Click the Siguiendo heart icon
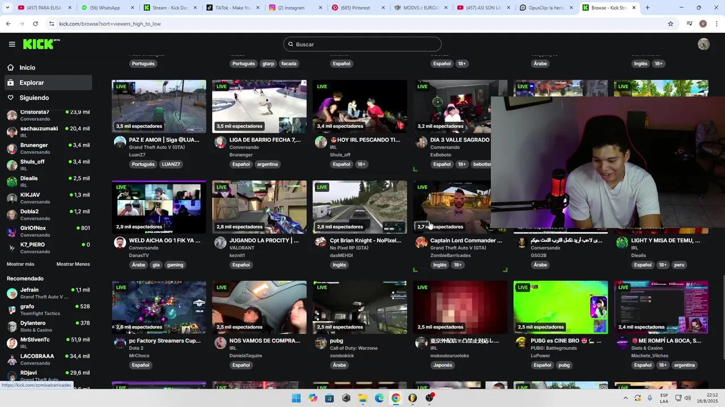 click(x=11, y=98)
